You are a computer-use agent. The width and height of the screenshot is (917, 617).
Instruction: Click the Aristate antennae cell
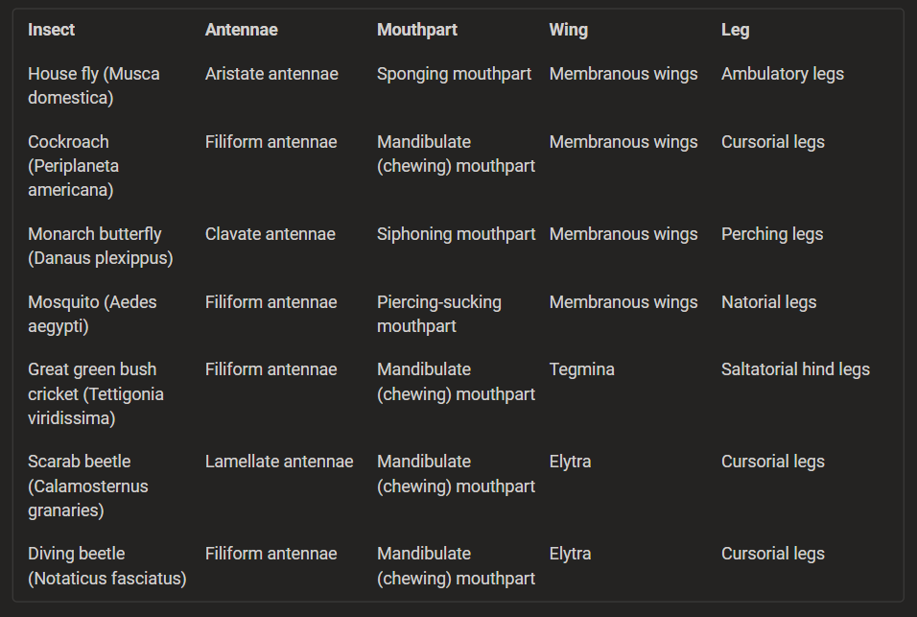click(x=271, y=74)
